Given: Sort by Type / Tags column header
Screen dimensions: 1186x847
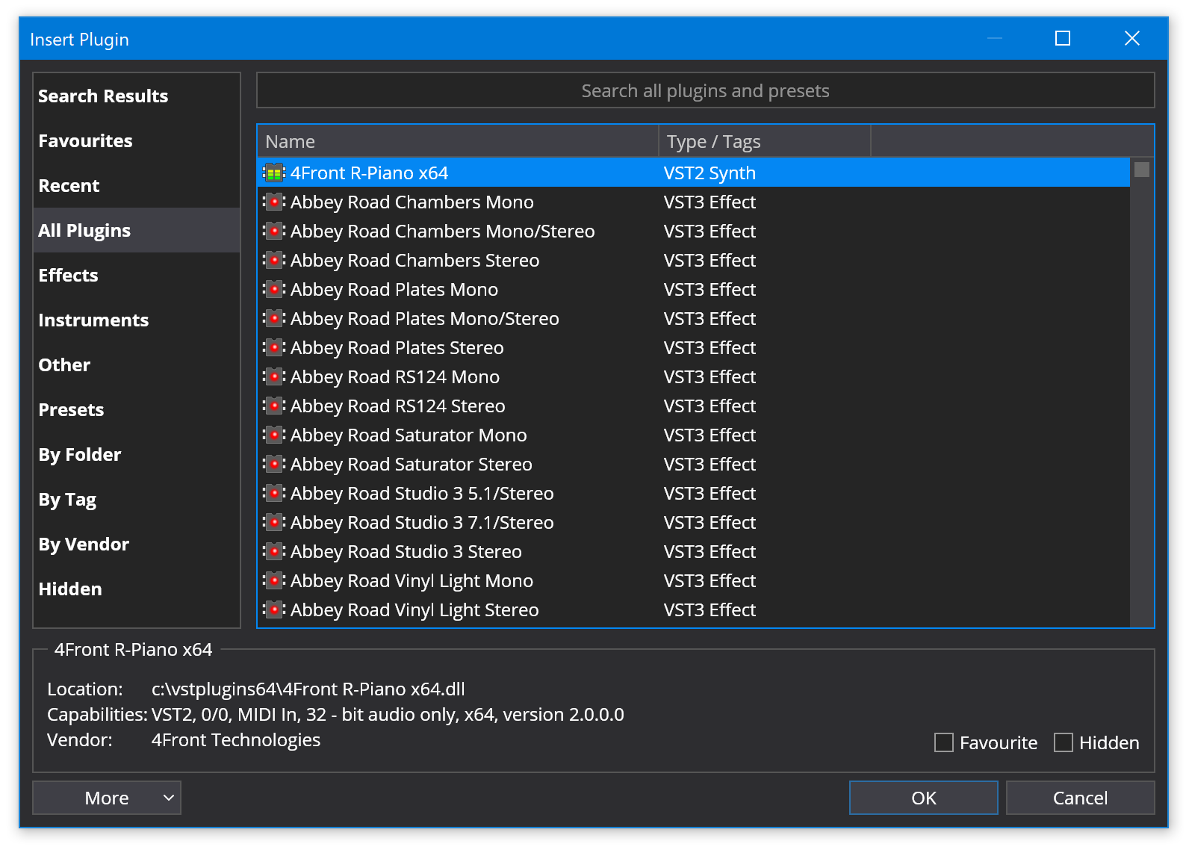Looking at the screenshot, I should (x=765, y=141).
